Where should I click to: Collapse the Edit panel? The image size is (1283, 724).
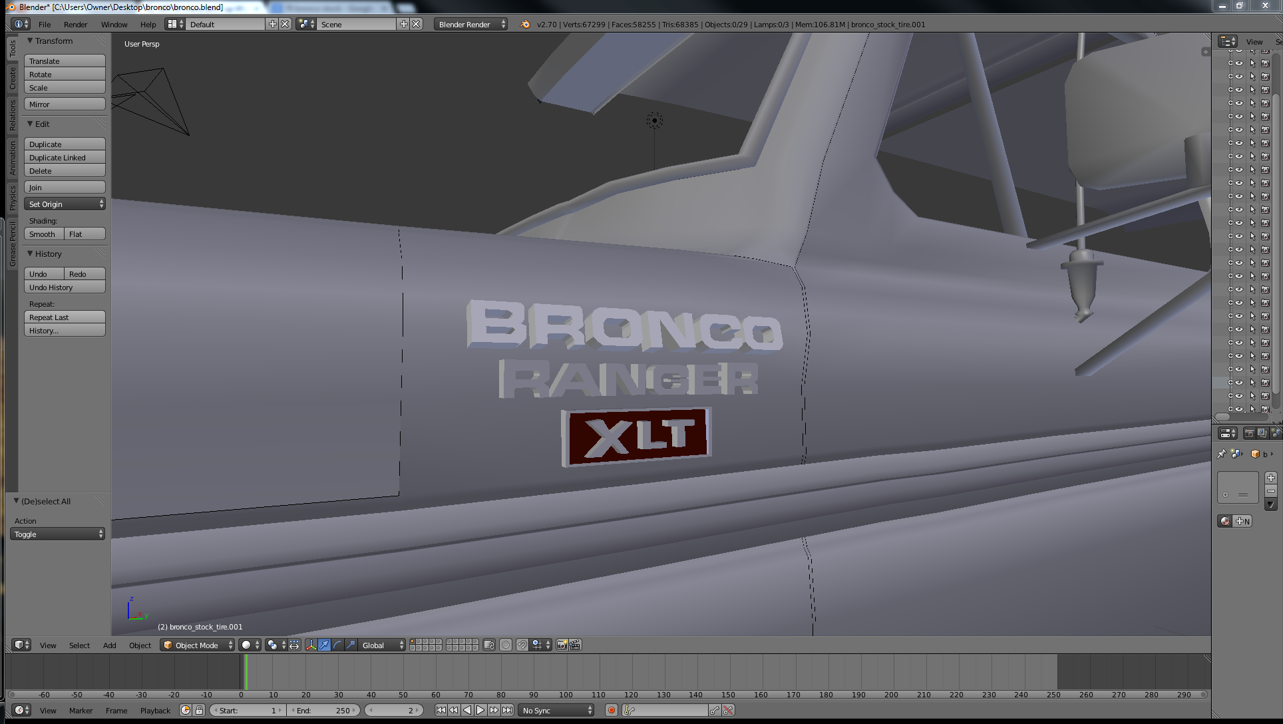coord(29,124)
